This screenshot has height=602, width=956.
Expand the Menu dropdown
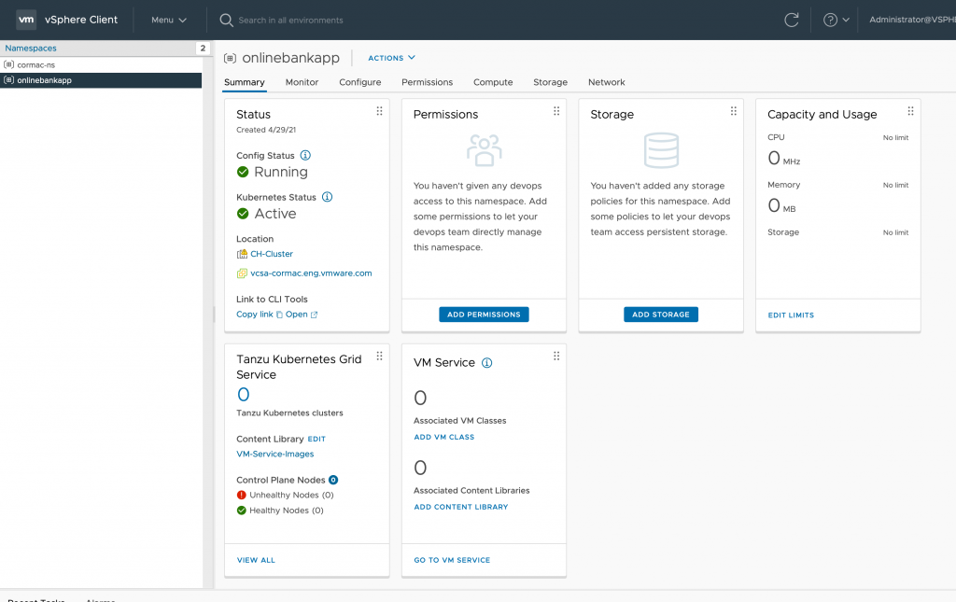coord(168,20)
